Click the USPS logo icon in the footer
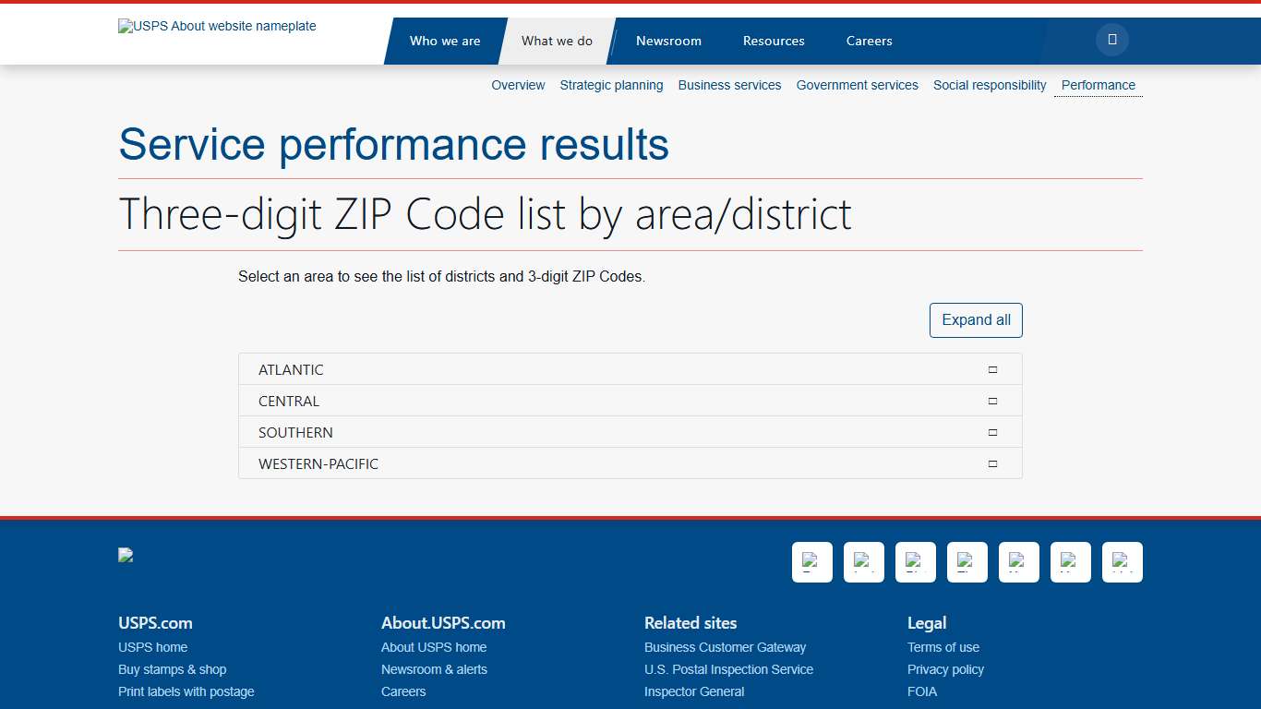Viewport: 1261px width, 709px height. pyautogui.click(x=126, y=555)
